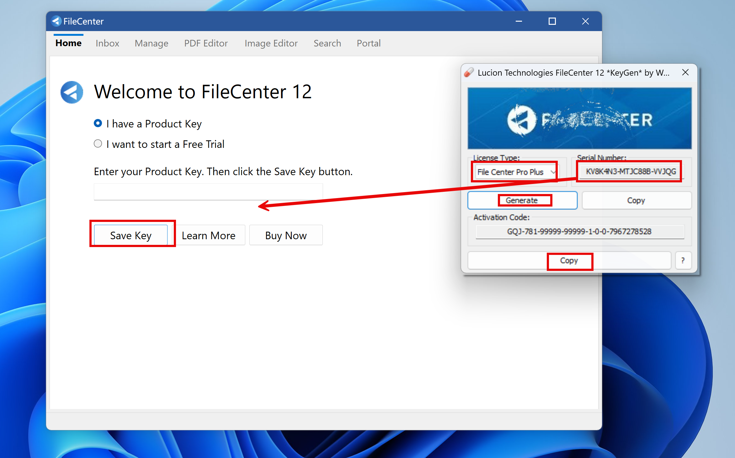Click the Learn More button
Image resolution: width=735 pixels, height=458 pixels.
[x=209, y=235]
